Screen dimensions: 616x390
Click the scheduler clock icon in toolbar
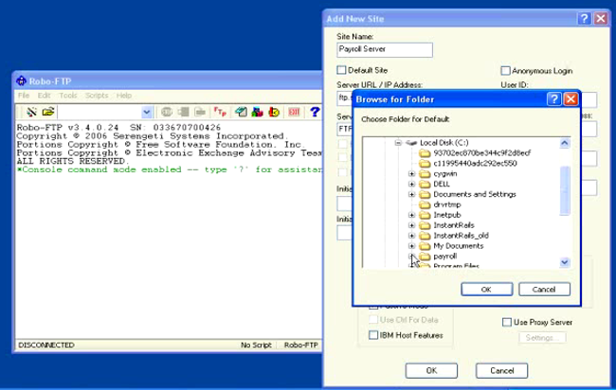pos(274,112)
